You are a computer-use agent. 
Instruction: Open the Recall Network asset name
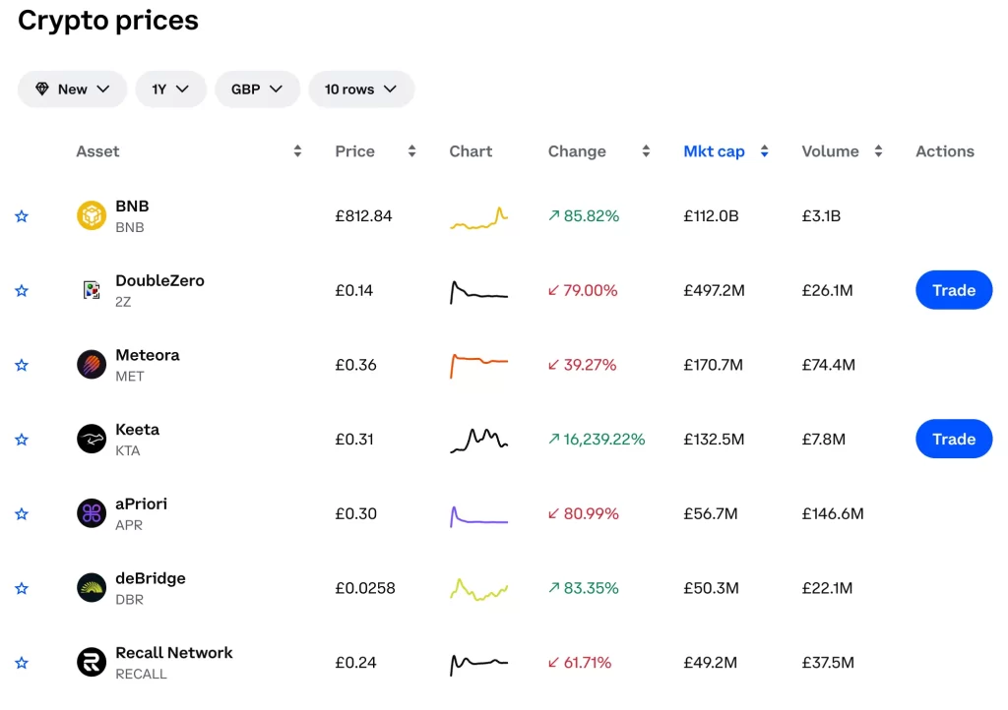[x=174, y=653]
